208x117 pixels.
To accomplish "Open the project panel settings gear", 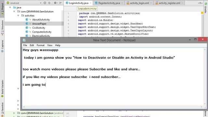I will tap(55, 3).
